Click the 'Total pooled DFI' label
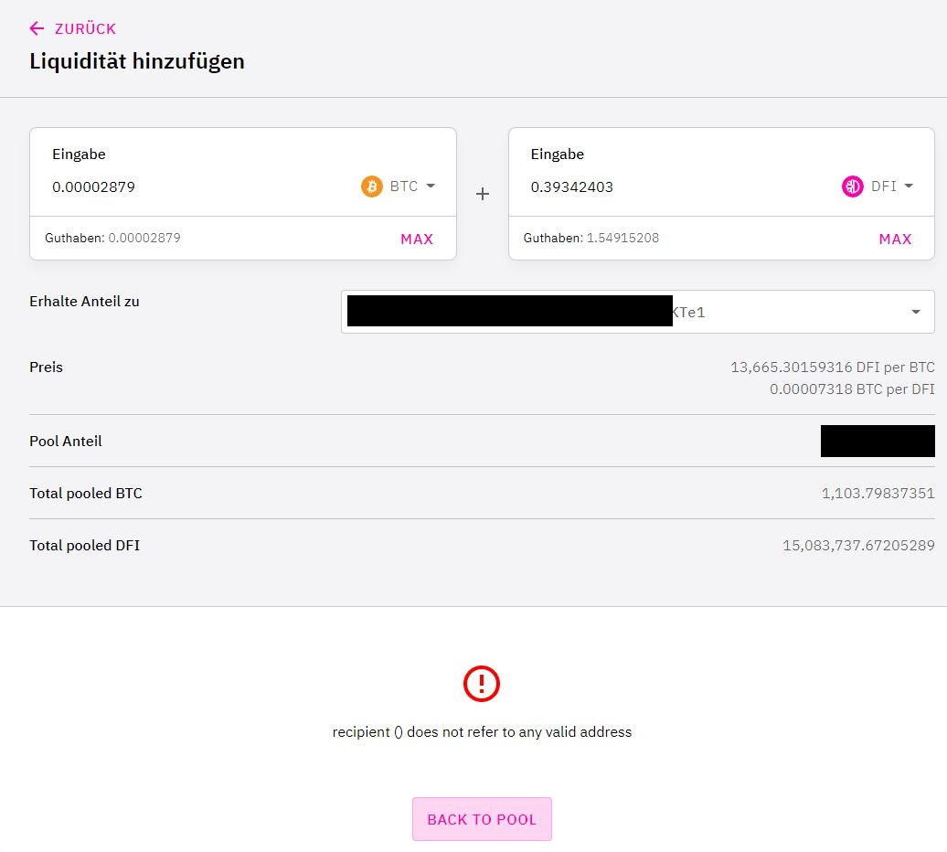This screenshot has width=947, height=852. [x=84, y=545]
